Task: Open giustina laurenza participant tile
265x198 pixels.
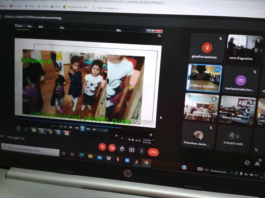Action: (207, 48)
